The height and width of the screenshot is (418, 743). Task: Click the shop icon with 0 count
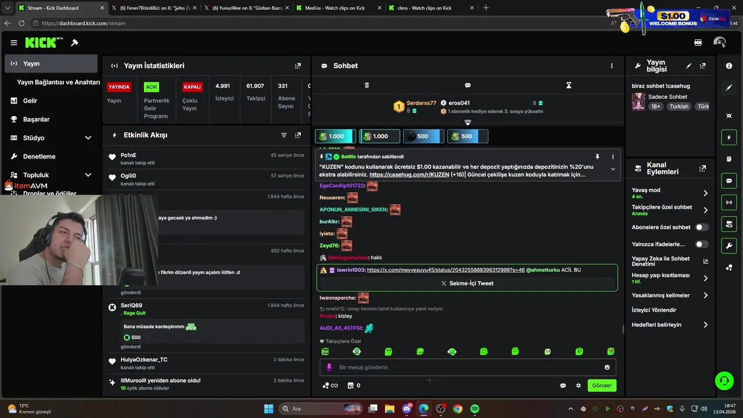tap(354, 385)
